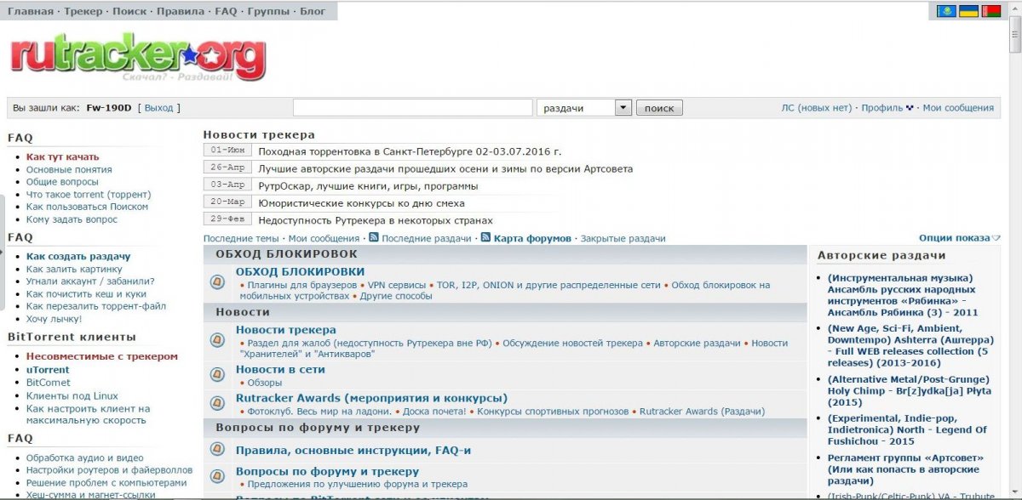Open subforum Другие способы

coord(396,296)
